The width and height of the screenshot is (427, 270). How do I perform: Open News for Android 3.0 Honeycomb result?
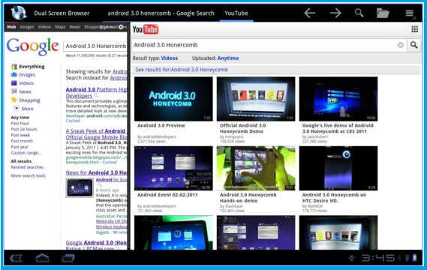click(96, 172)
